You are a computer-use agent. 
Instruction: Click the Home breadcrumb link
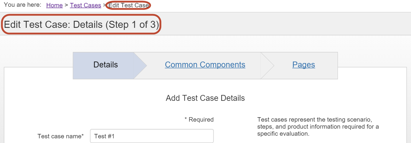(x=55, y=5)
